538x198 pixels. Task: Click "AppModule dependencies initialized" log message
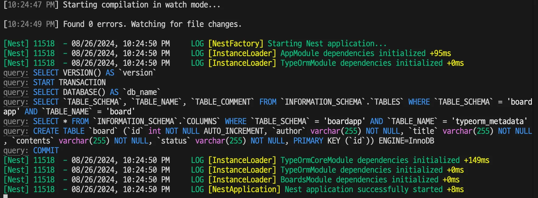coord(353,53)
